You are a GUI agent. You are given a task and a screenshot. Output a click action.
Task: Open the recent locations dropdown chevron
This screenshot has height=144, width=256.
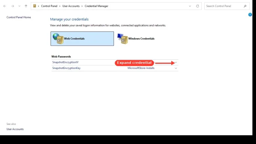click(x=19, y=6)
